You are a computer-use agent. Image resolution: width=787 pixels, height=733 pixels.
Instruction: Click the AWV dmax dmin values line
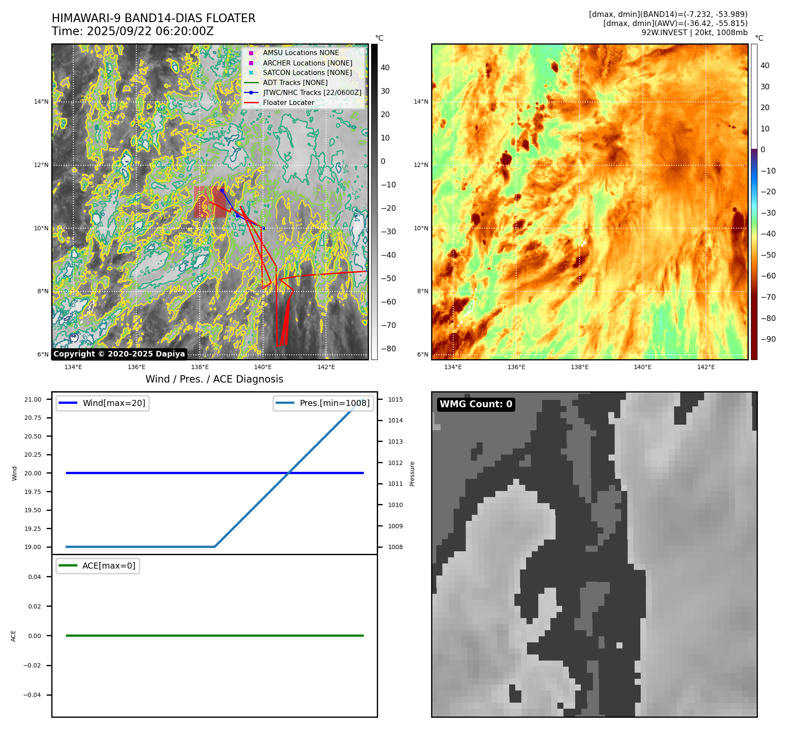tap(675, 23)
